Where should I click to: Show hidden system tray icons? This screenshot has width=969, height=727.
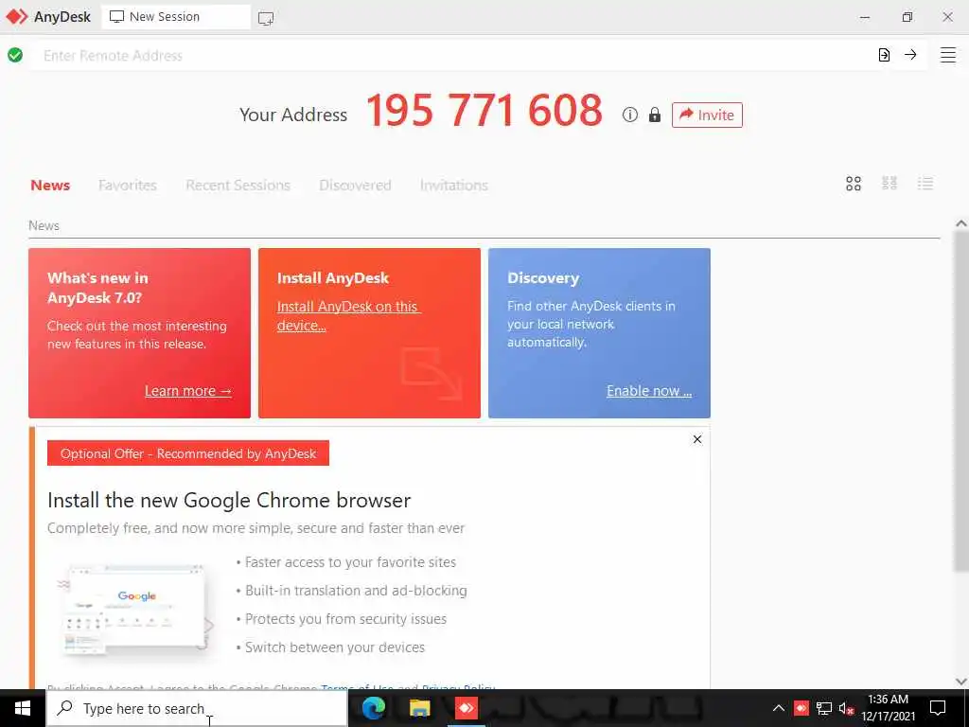pos(779,708)
